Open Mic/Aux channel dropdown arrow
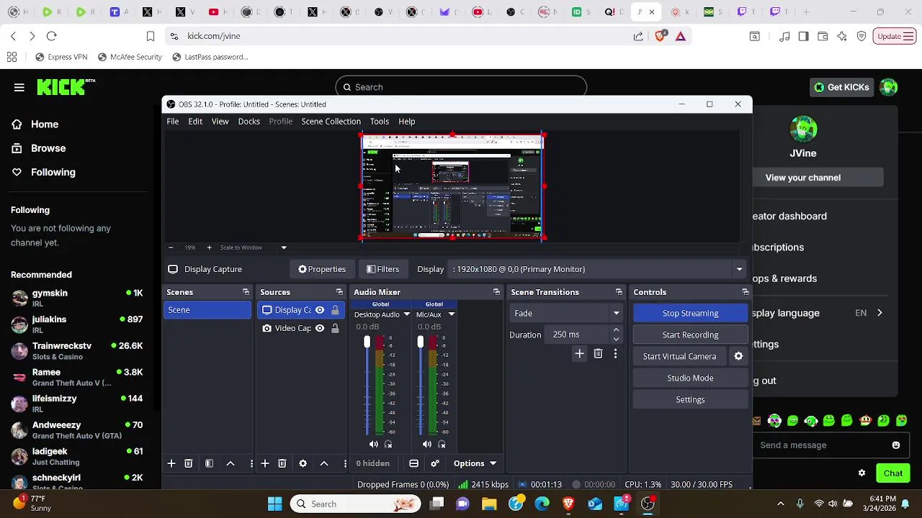The width and height of the screenshot is (922, 518). tap(452, 314)
